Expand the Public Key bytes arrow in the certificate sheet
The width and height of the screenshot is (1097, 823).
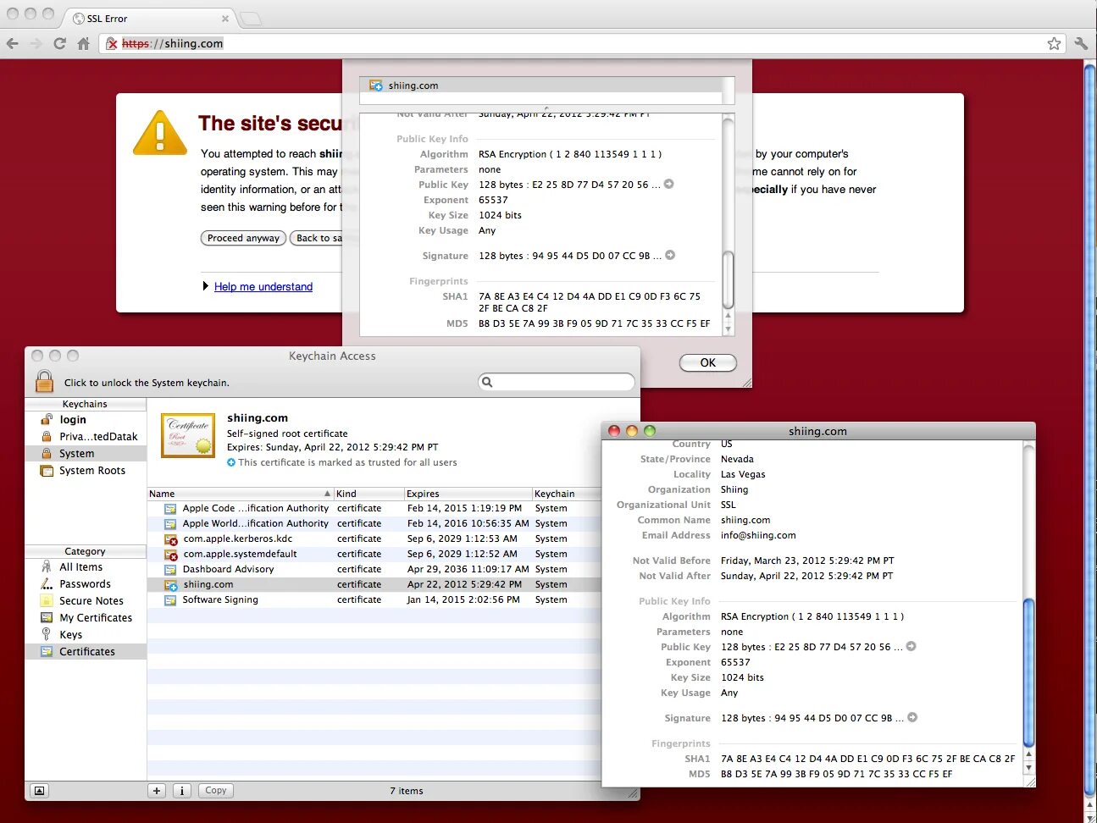[x=668, y=184]
